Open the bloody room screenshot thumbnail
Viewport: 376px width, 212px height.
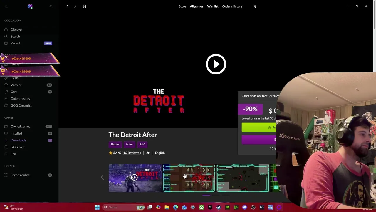point(189,178)
